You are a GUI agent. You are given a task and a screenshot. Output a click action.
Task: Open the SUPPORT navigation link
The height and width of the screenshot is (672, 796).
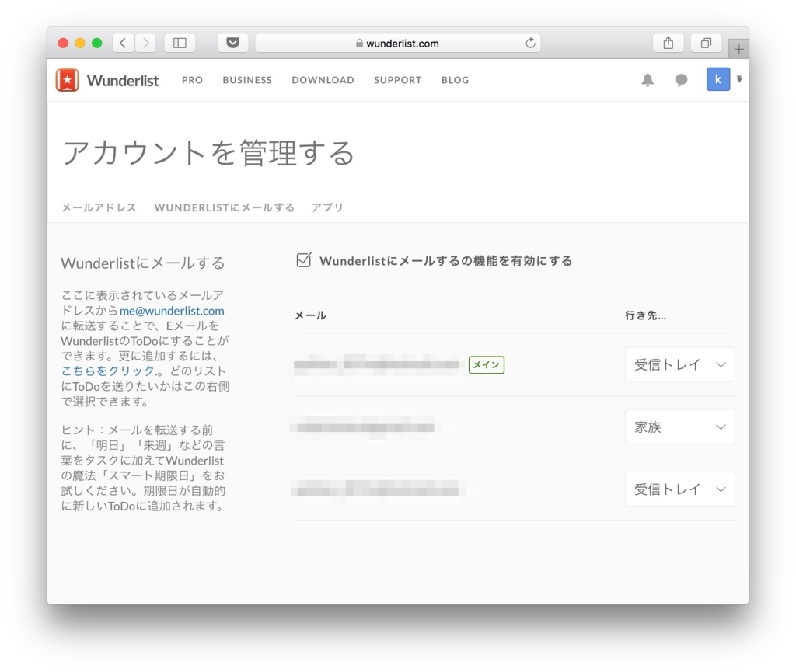pos(398,80)
